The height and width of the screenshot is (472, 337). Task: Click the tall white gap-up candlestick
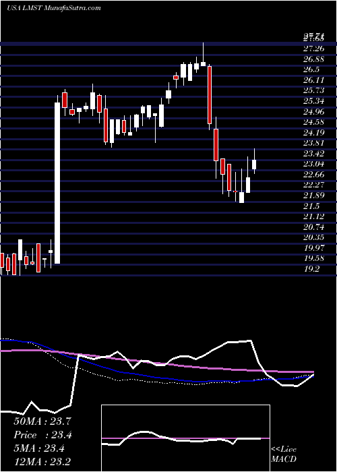pos(57,183)
